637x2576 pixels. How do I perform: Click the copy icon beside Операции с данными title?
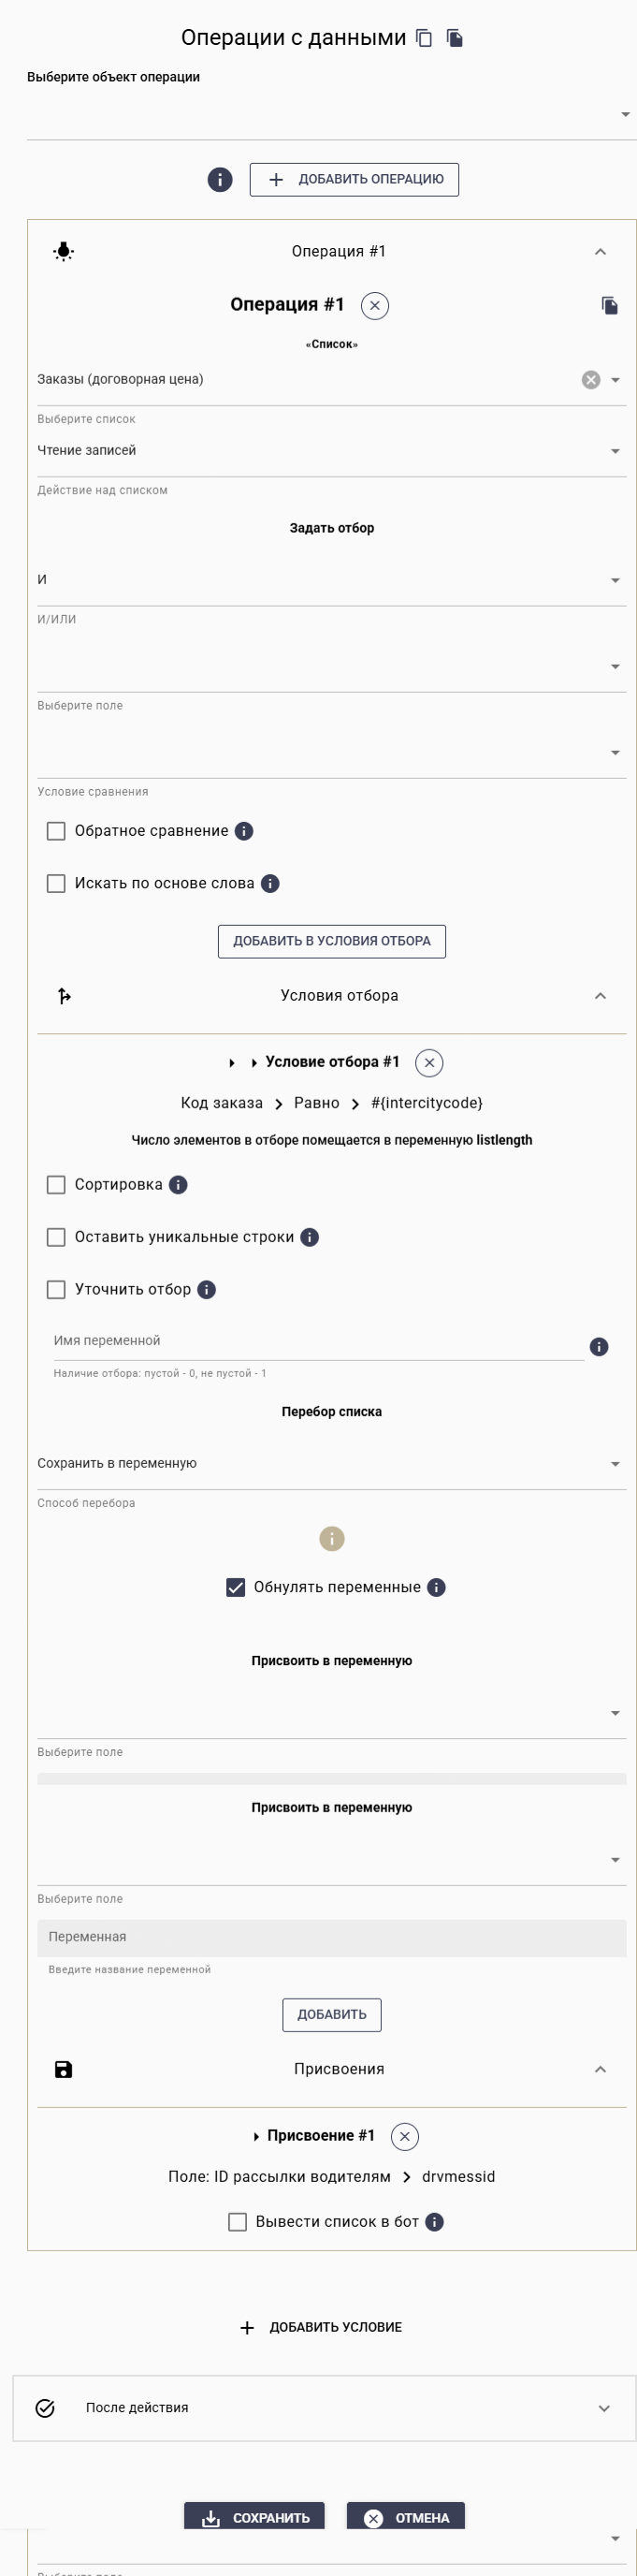coord(424,38)
